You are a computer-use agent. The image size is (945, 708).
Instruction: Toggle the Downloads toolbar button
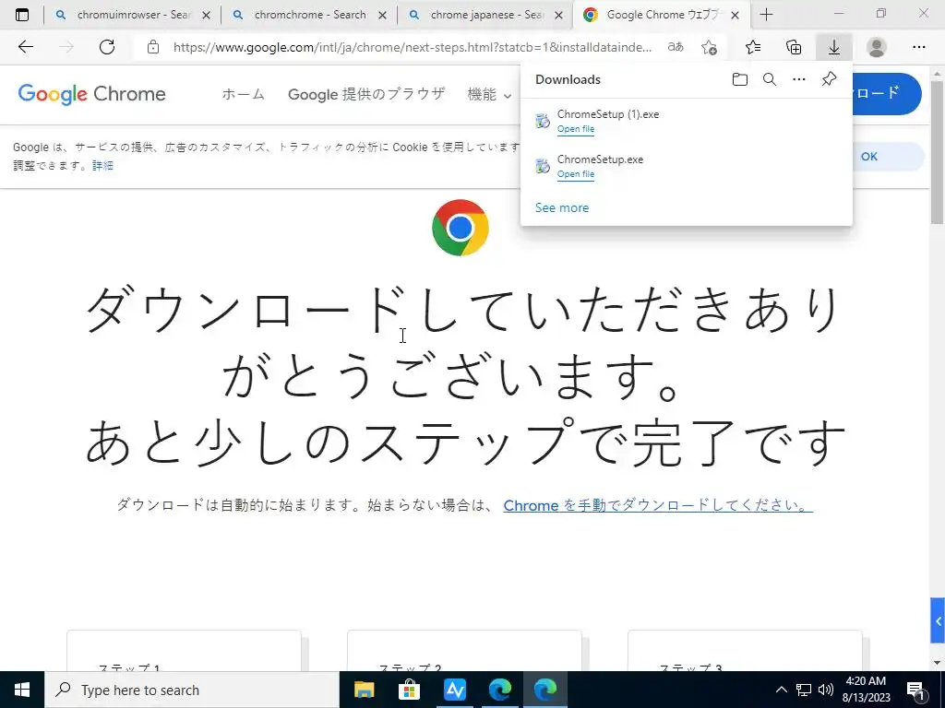(834, 47)
